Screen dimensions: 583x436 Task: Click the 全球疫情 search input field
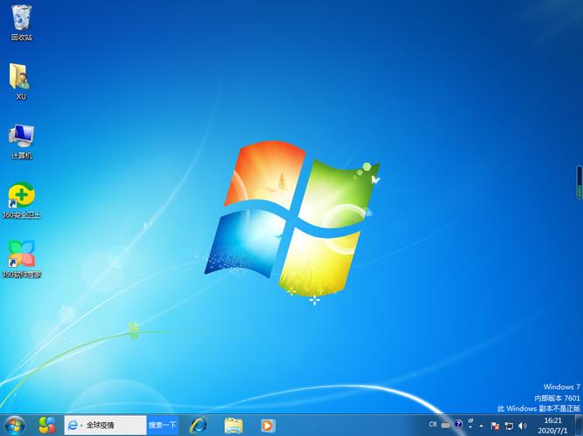click(113, 425)
